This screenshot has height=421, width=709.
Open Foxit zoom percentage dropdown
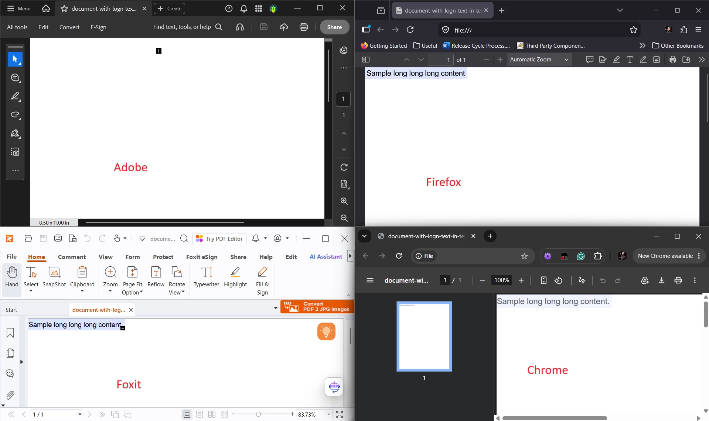coord(329,414)
